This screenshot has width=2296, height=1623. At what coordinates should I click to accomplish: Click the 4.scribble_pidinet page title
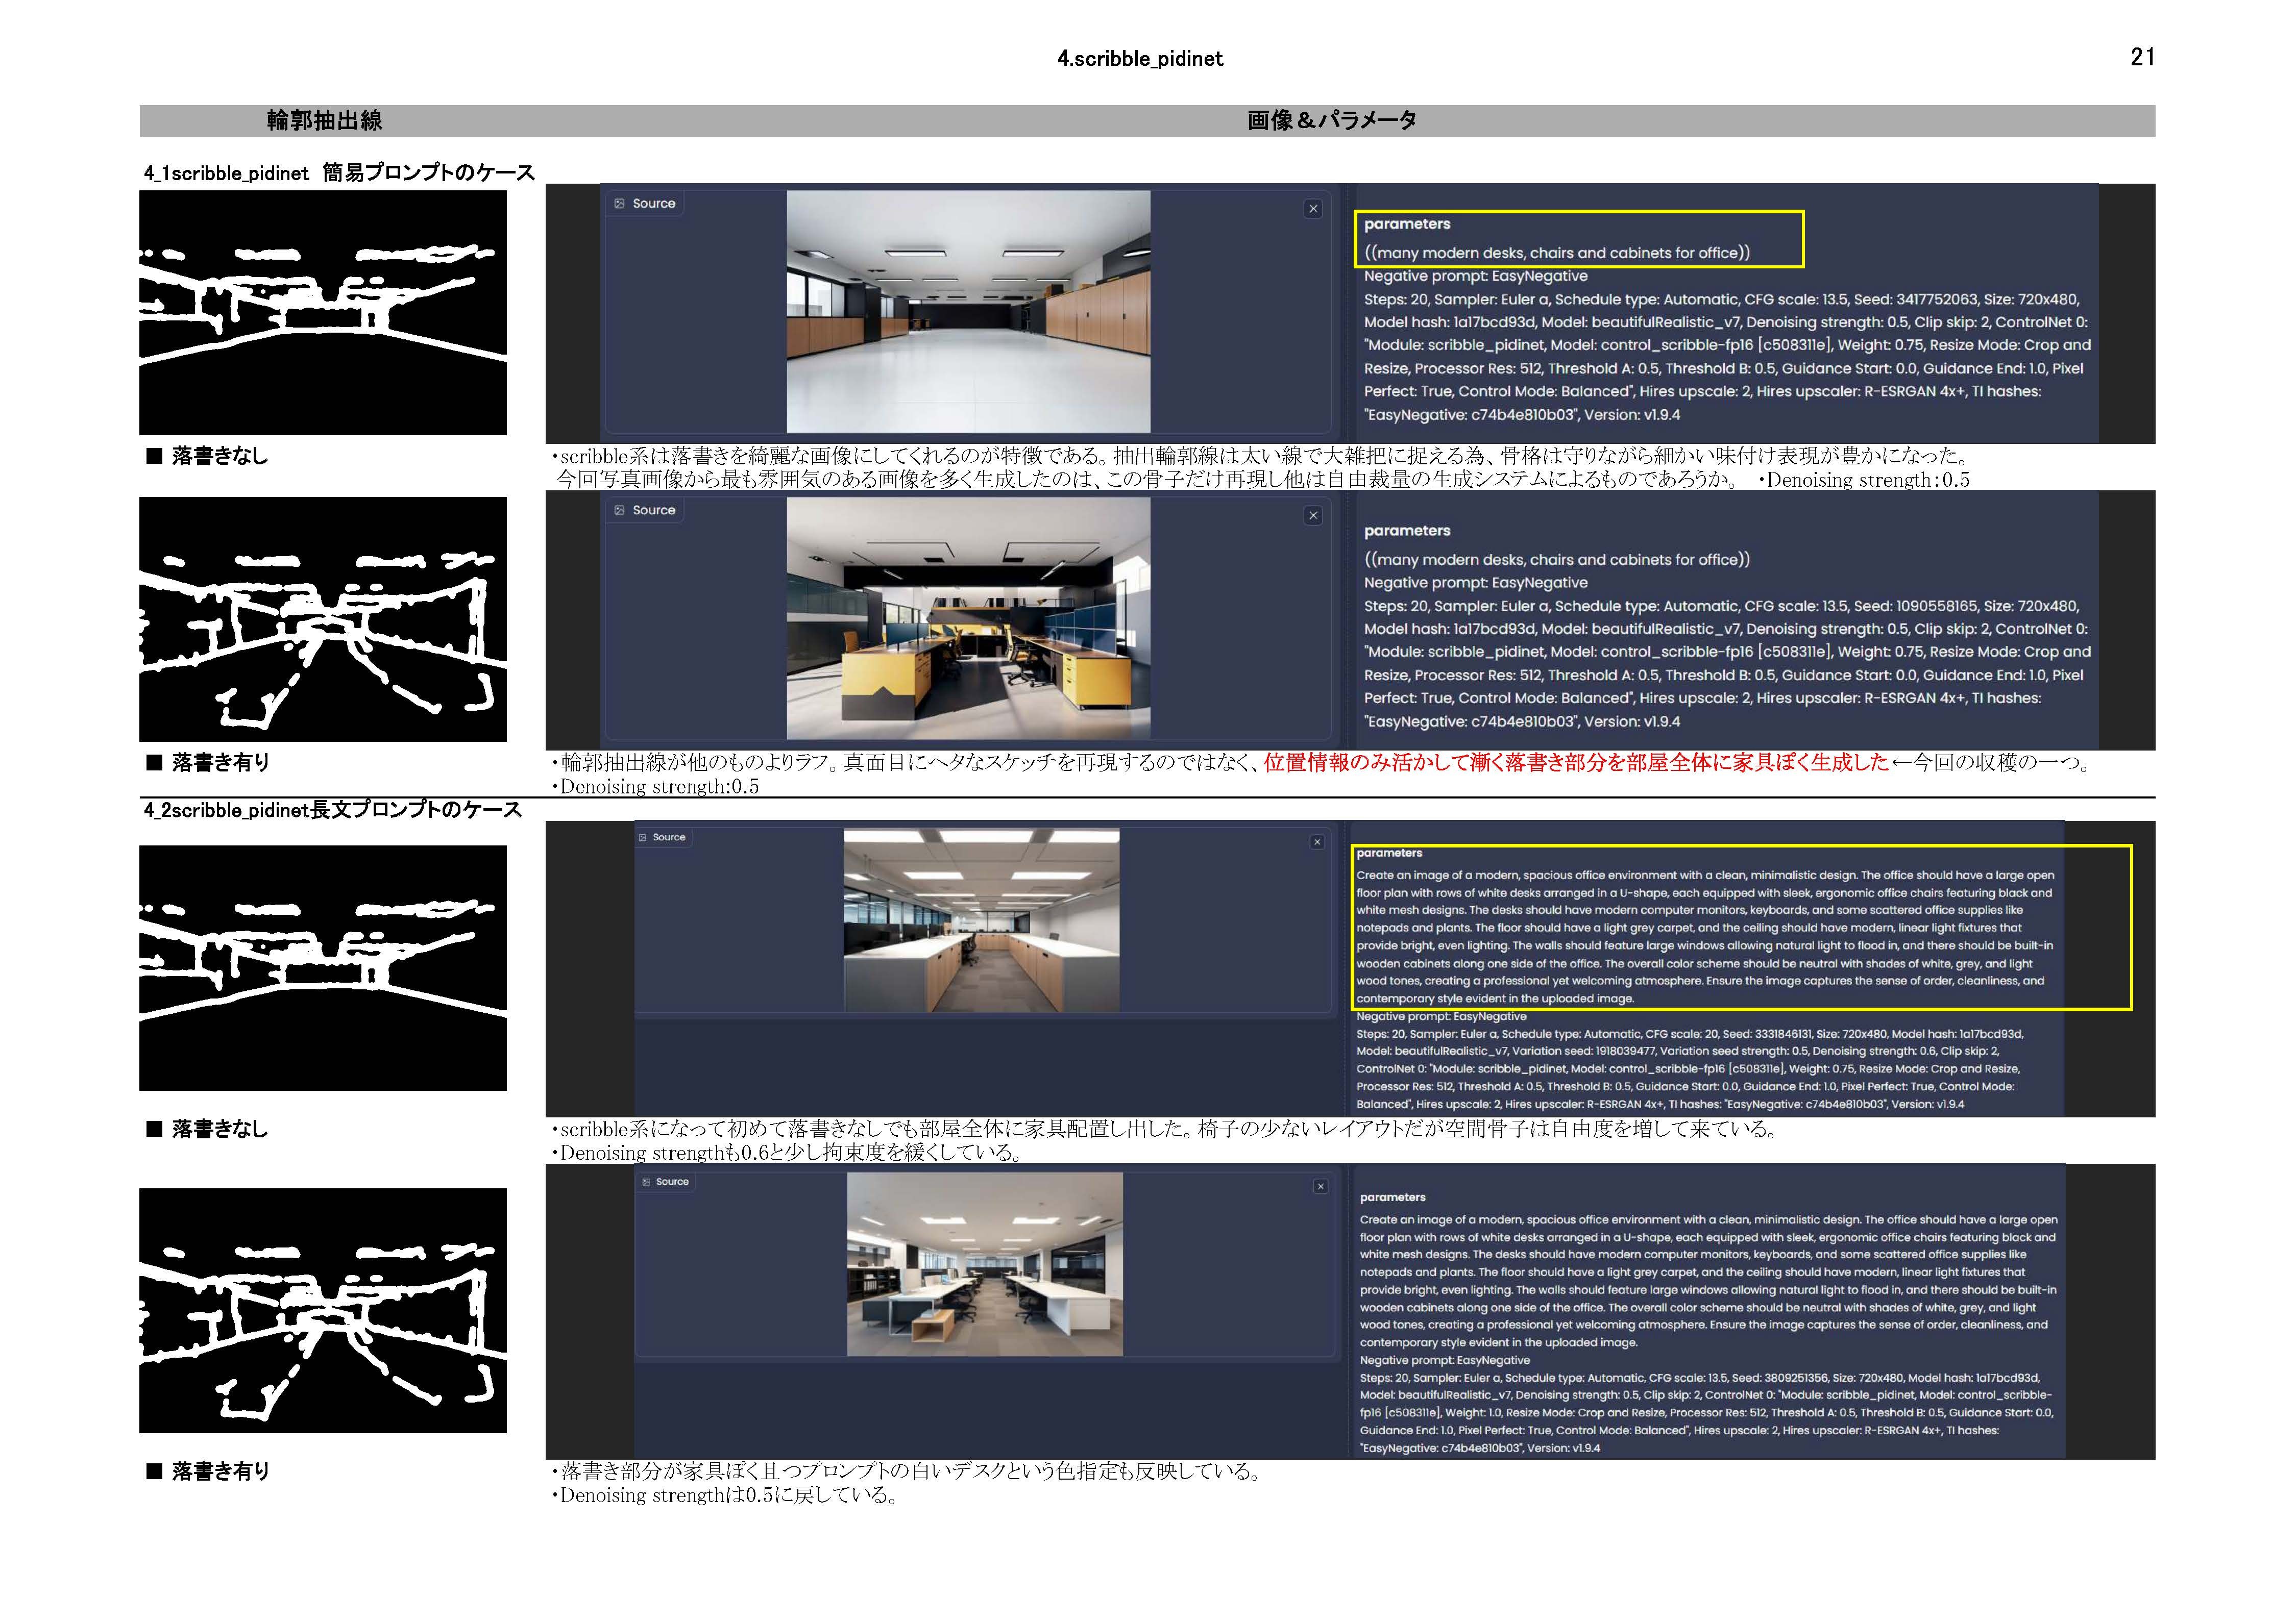pyautogui.click(x=1140, y=59)
